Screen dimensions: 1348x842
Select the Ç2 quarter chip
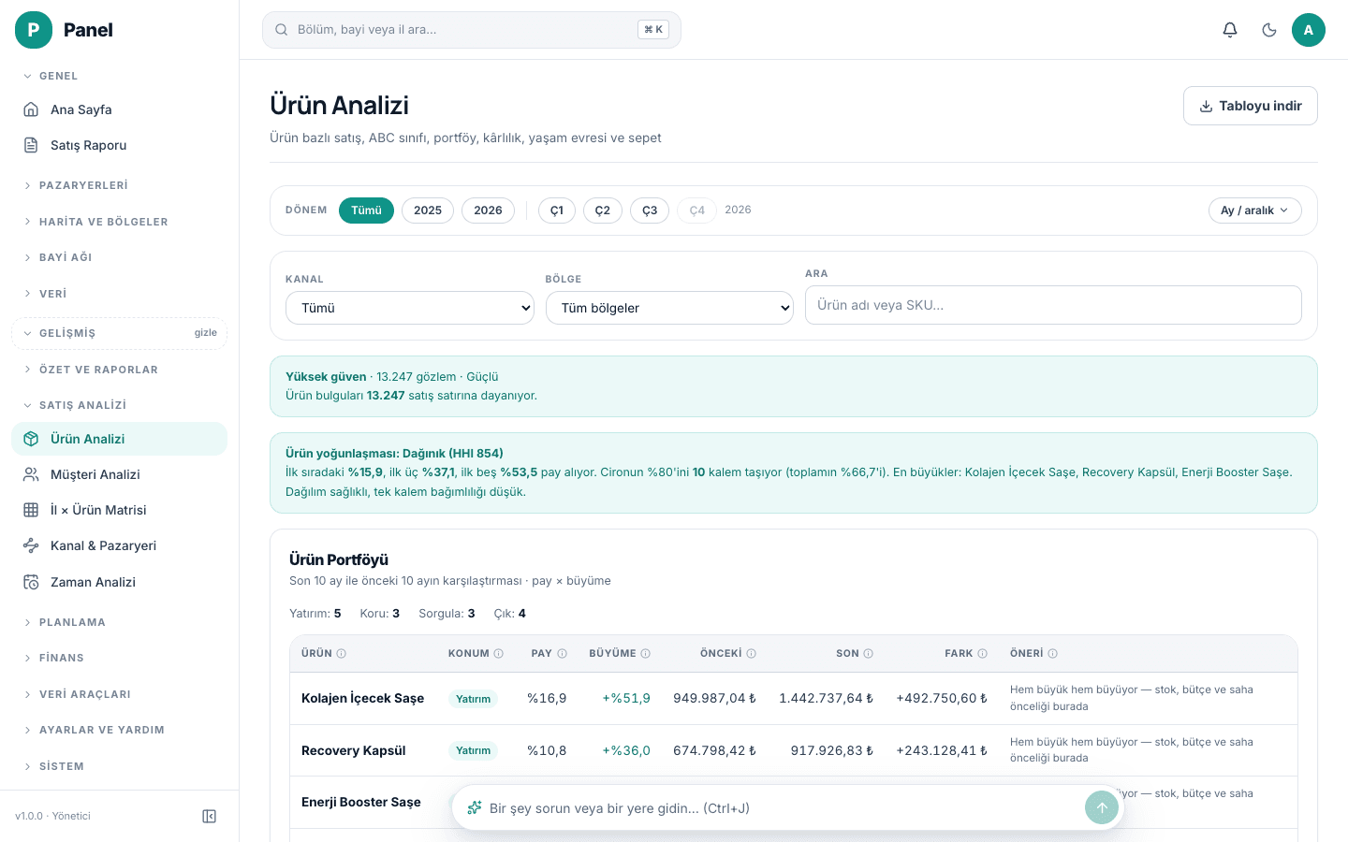coord(603,210)
